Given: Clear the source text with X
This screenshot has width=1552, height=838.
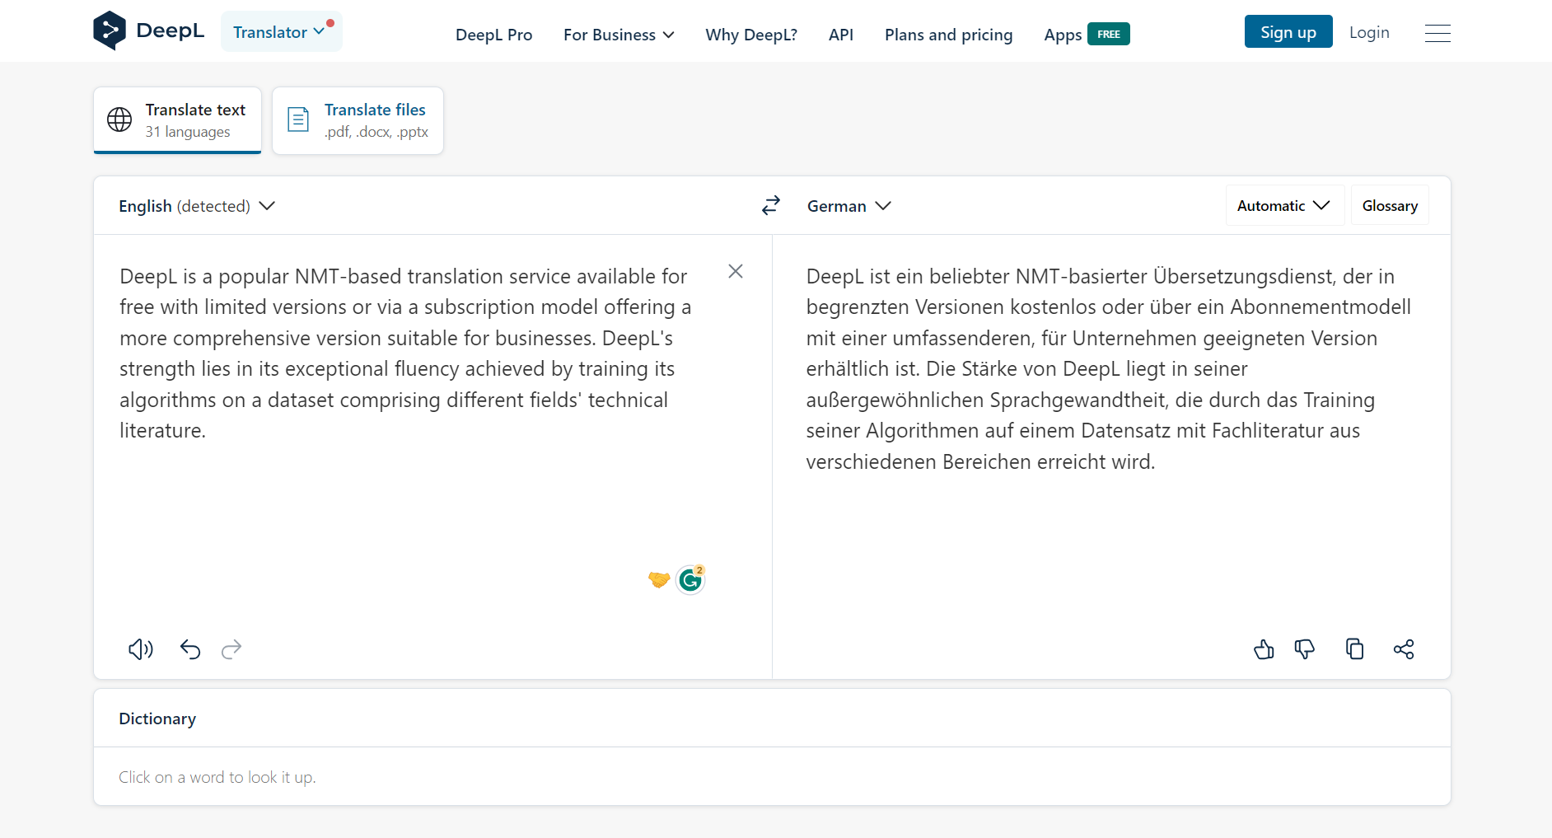Looking at the screenshot, I should point(736,271).
